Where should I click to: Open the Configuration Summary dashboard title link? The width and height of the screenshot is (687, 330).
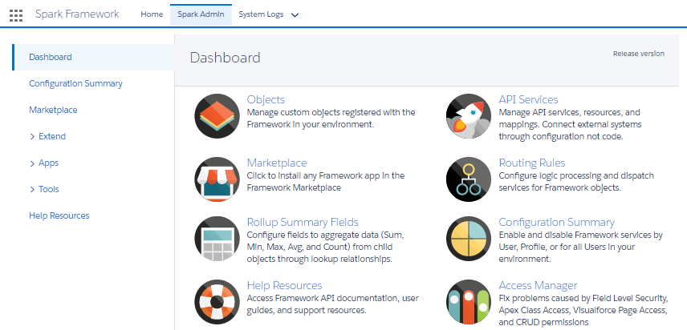556,222
